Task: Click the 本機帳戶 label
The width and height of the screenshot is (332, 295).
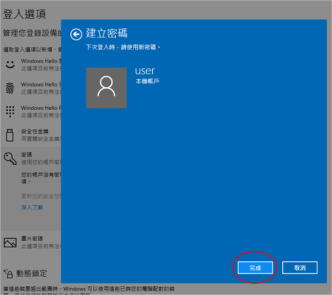Action: click(147, 81)
